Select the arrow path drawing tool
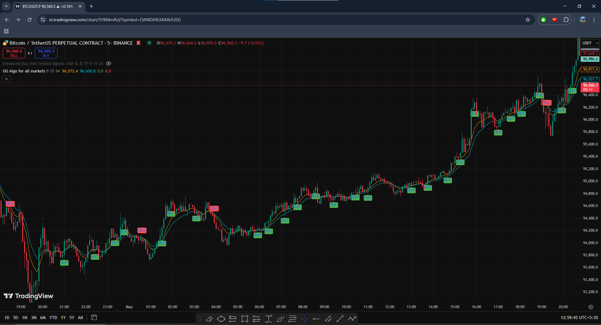601x325 pixels. (x=352, y=319)
